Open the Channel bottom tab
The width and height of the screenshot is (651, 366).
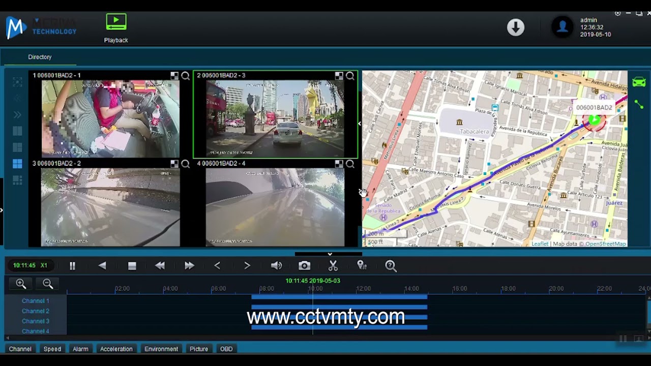click(x=20, y=349)
